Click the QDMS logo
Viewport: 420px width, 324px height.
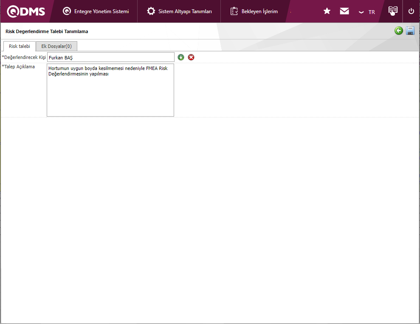coord(26,11)
